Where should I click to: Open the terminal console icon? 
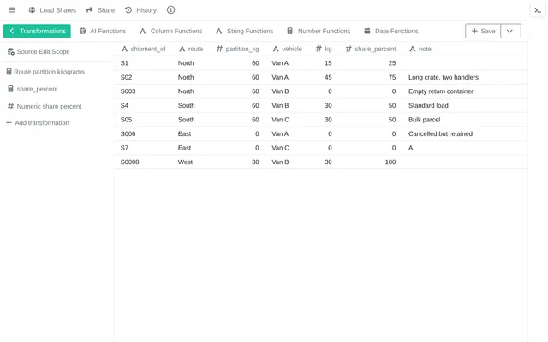[x=538, y=10]
